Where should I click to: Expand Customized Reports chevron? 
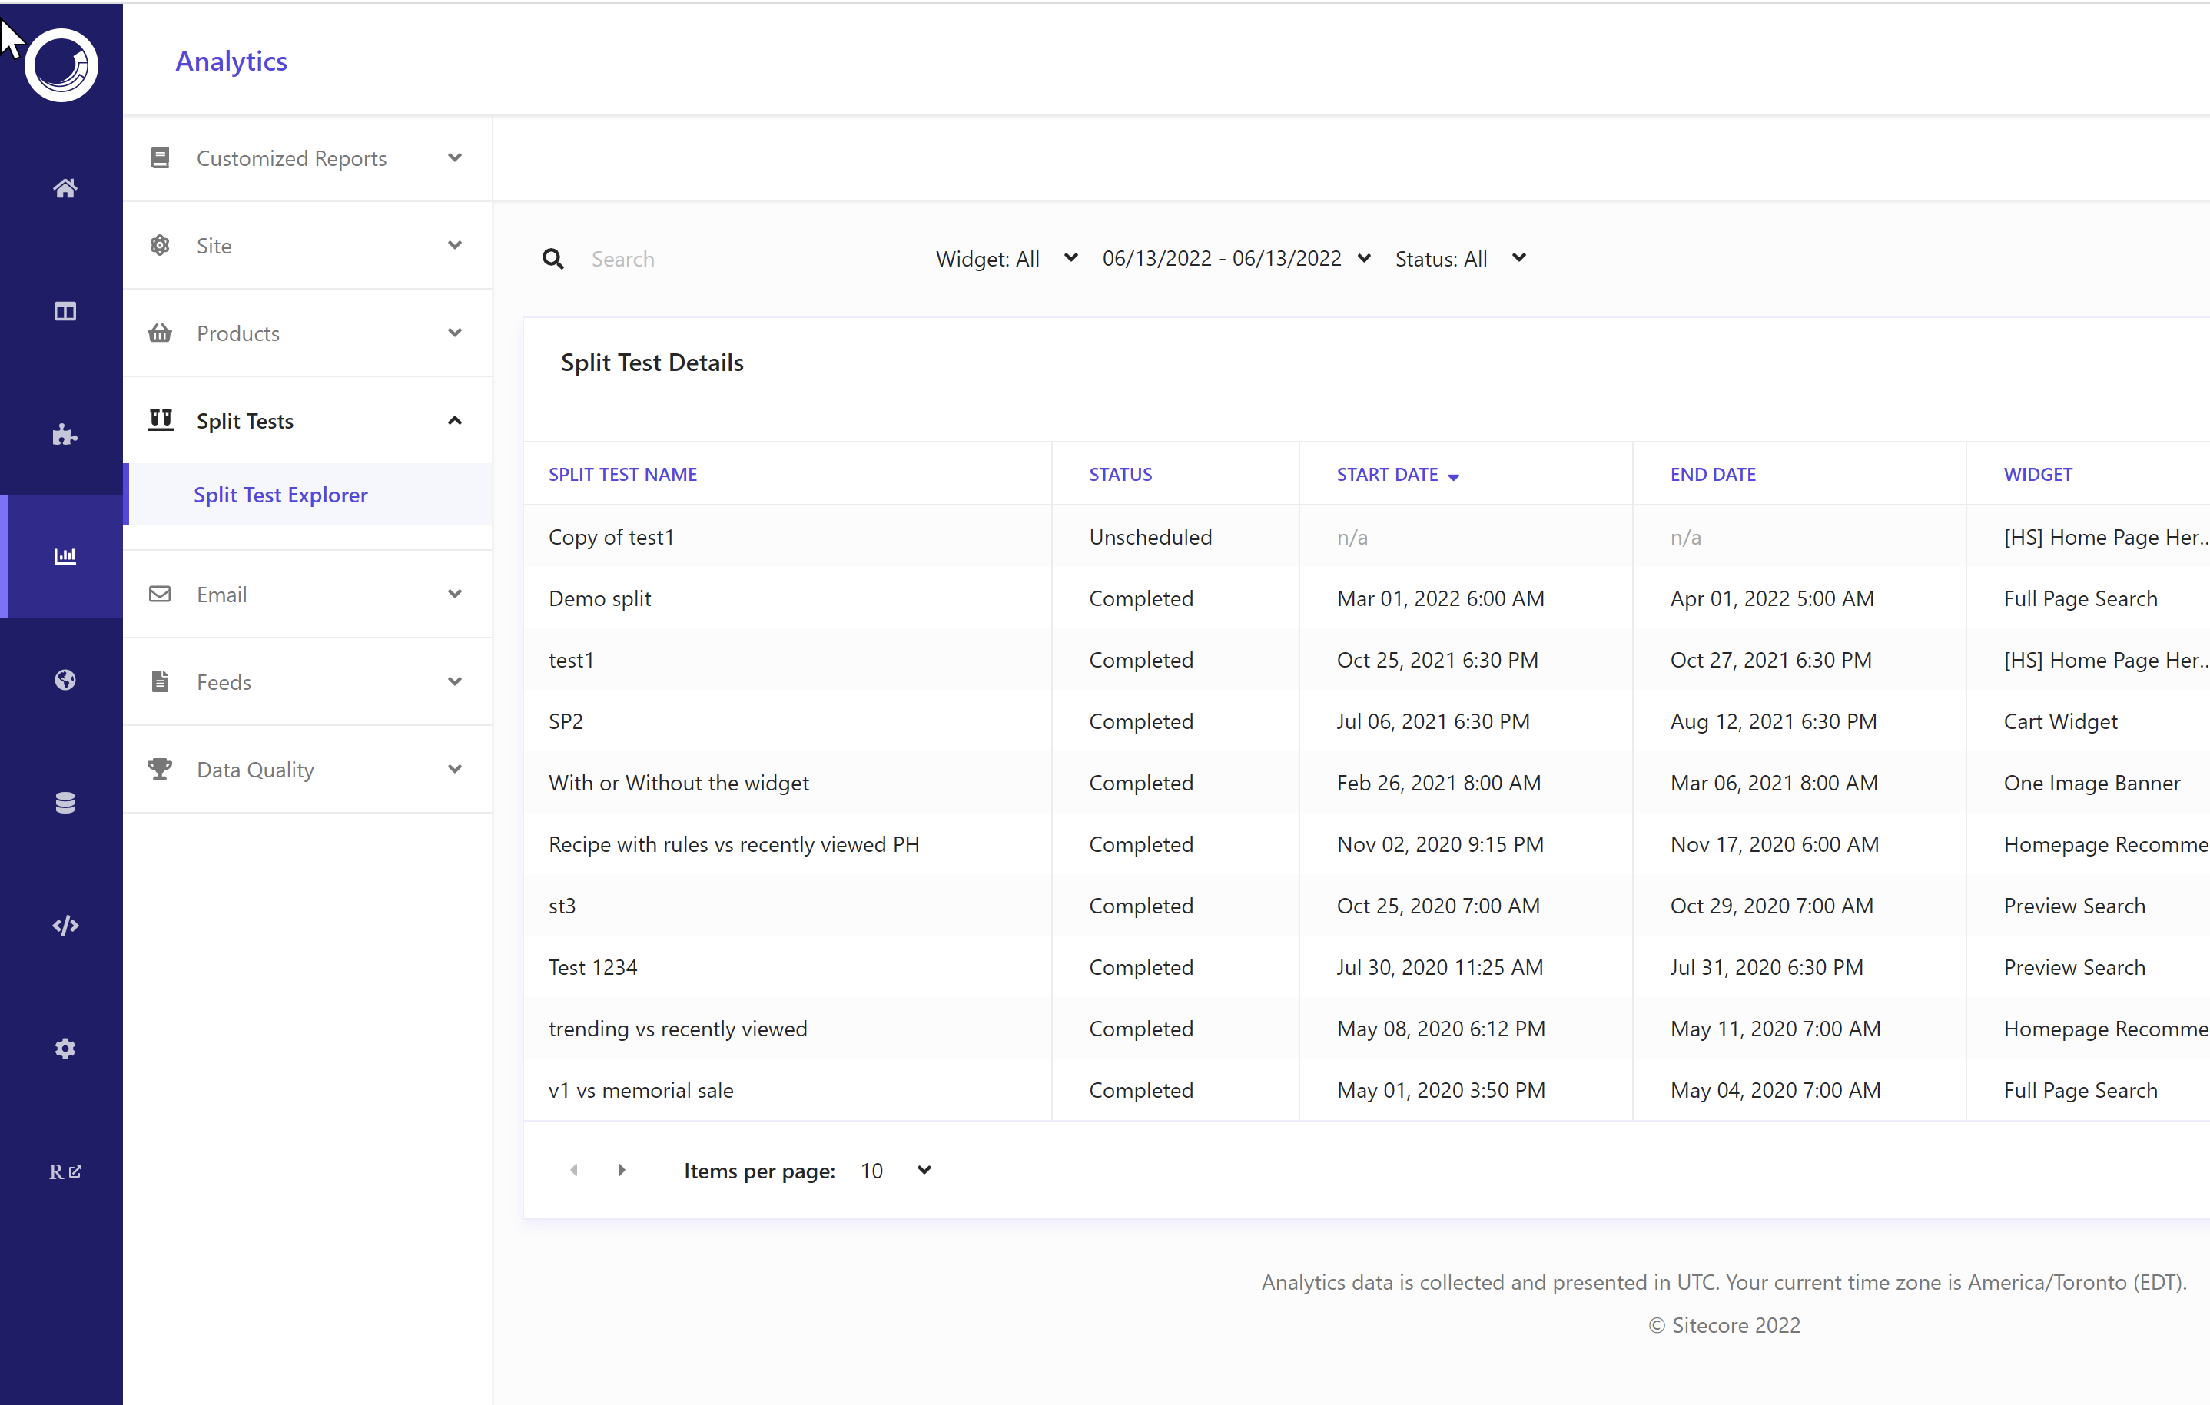454,157
